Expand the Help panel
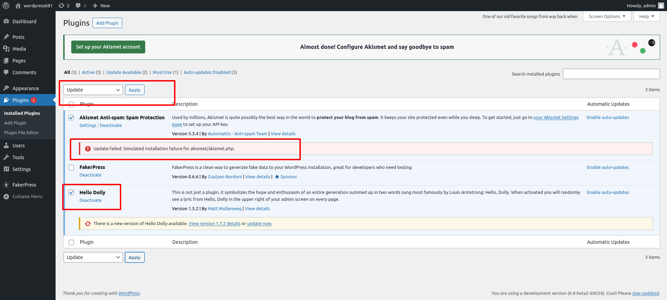This screenshot has width=667, height=300. [x=647, y=16]
